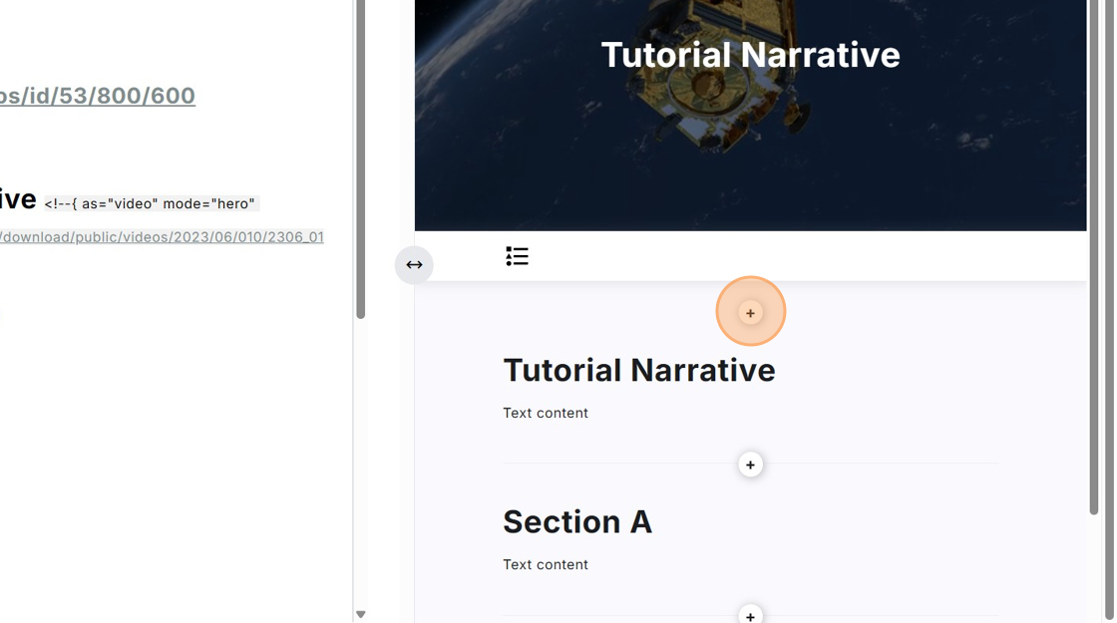
Task: Select the Tutorial Narrative section heading
Action: tap(638, 371)
